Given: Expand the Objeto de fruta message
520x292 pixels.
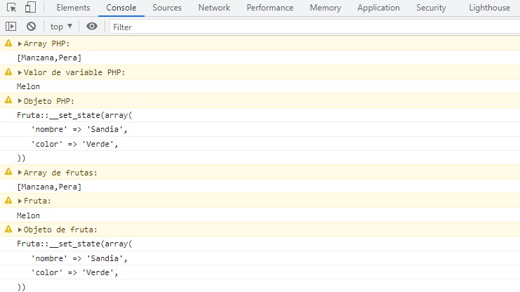Looking at the screenshot, I should click(20, 230).
